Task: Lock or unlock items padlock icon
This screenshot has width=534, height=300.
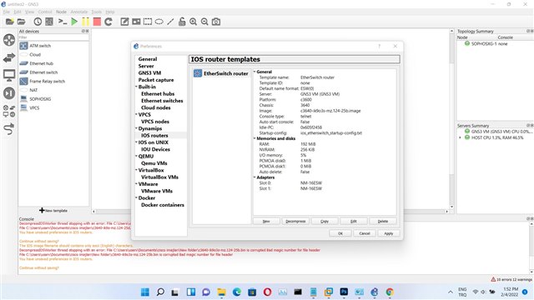Action: coord(182,22)
